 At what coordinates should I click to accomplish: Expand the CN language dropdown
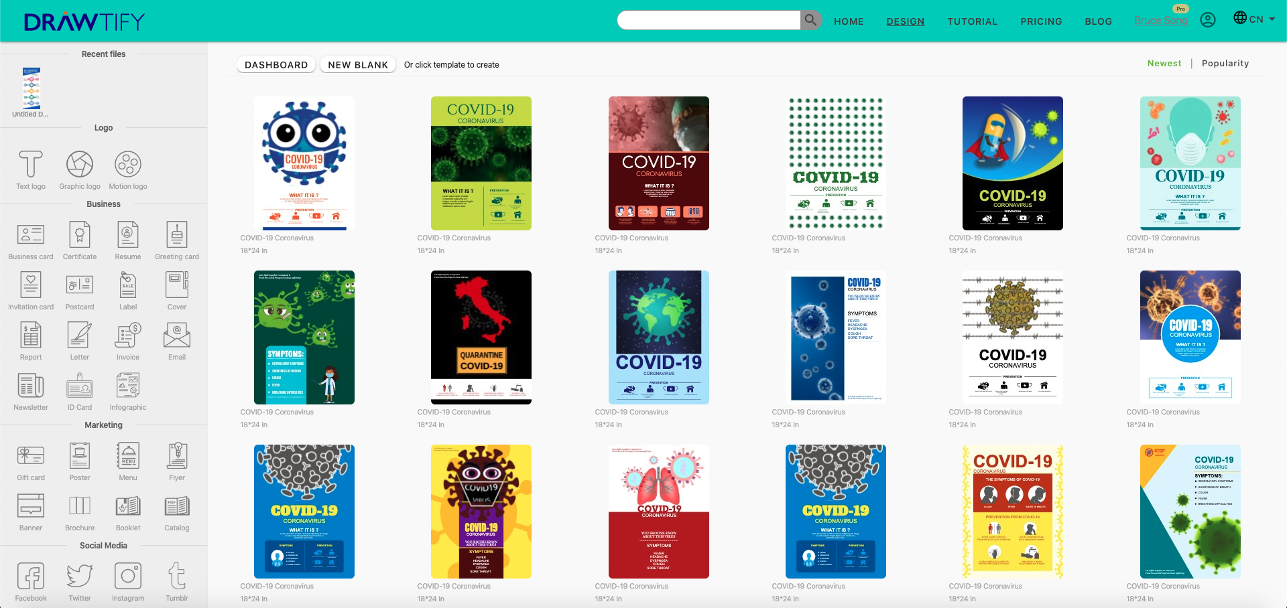(x=1254, y=19)
